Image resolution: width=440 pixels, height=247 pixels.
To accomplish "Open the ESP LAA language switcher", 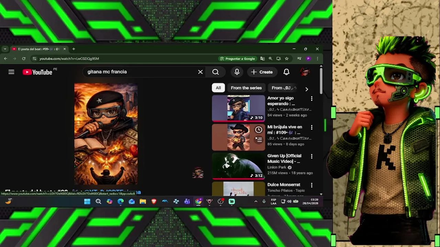I will click(273, 201).
